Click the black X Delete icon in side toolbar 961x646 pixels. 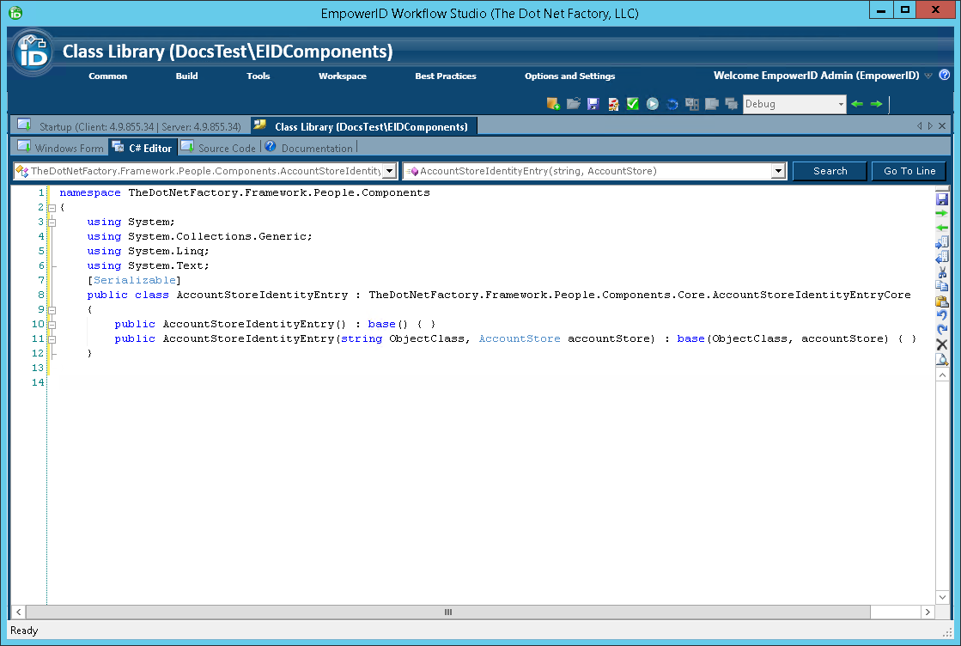click(942, 344)
